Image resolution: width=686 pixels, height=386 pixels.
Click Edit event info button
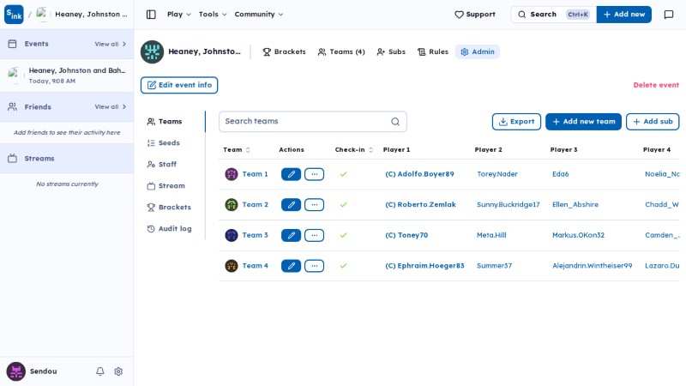point(179,85)
